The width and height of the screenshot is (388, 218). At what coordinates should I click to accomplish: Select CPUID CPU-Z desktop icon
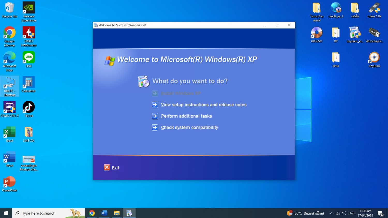(10, 109)
